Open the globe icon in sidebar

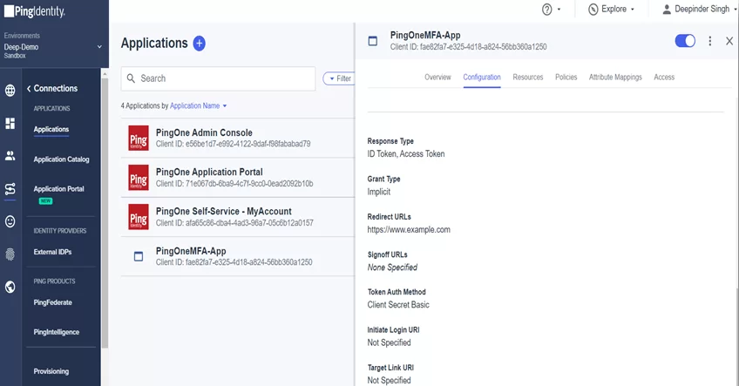10,91
